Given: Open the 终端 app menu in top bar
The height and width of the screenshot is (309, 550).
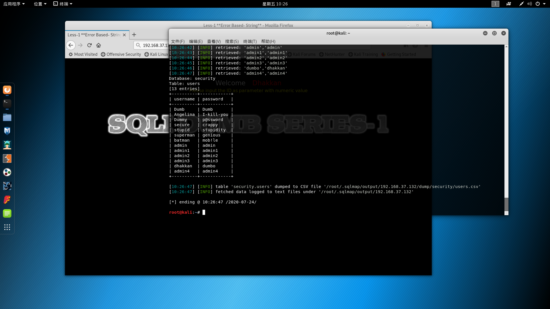Looking at the screenshot, I should click(63, 4).
